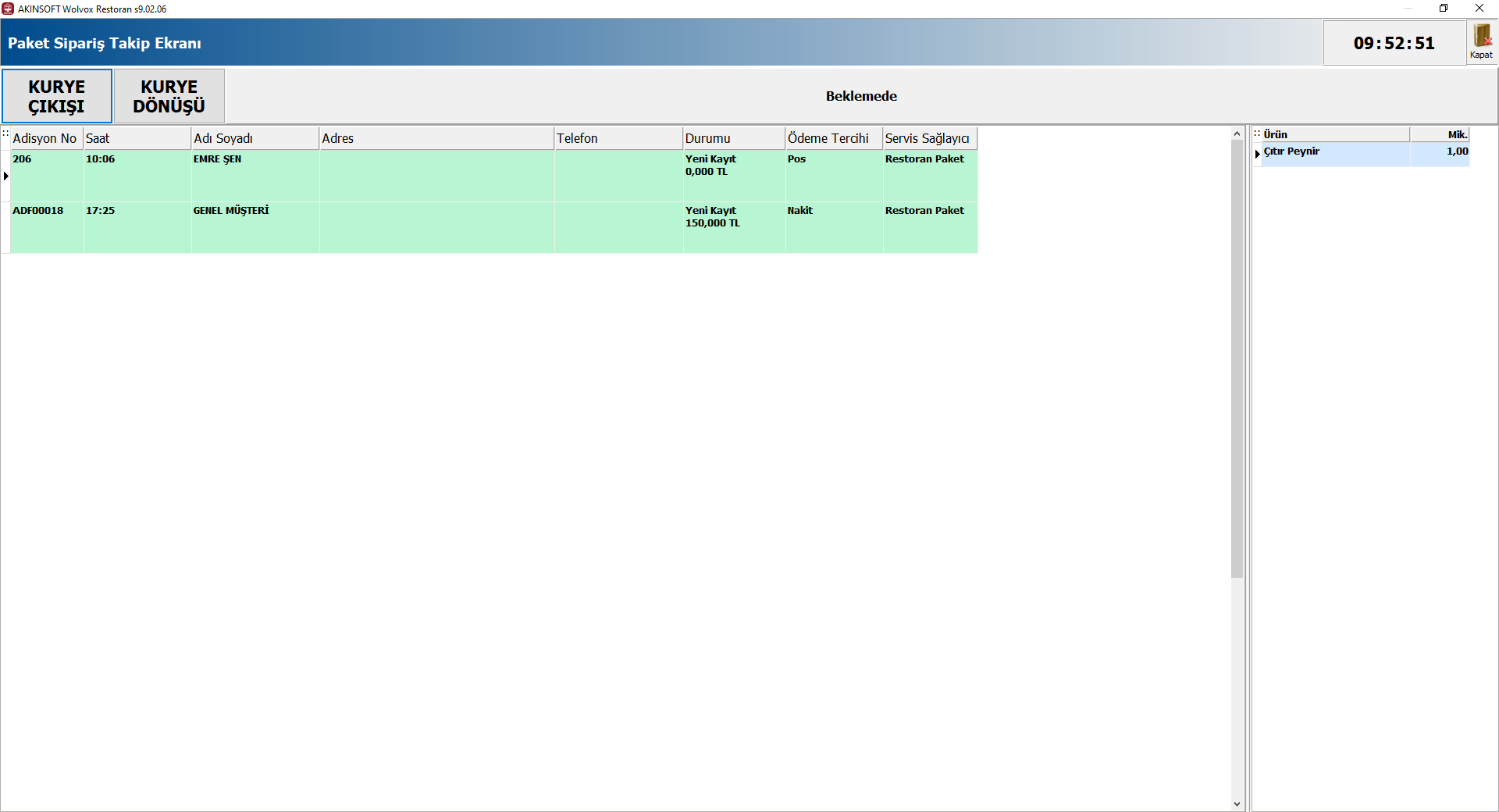
Task: Click the Pos payment cell
Action: (834, 176)
